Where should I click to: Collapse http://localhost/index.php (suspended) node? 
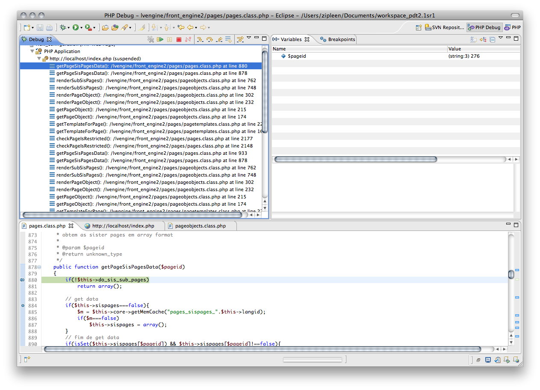pos(38,59)
